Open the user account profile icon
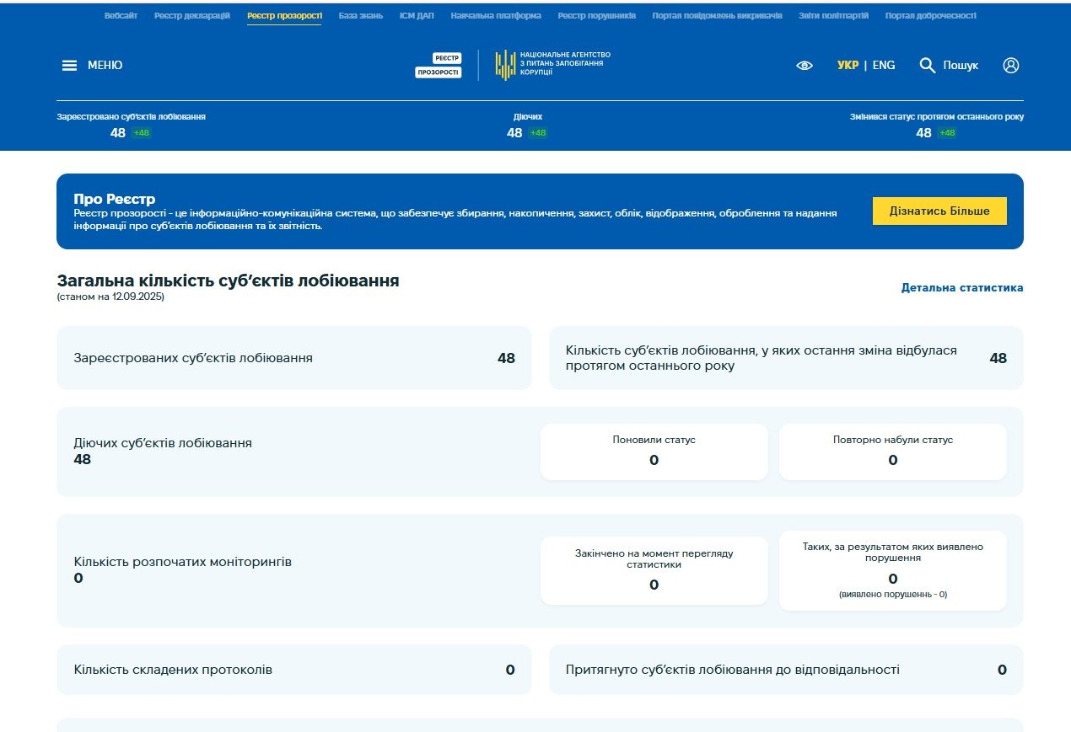Screen dimensions: 1071x732 coord(1010,65)
